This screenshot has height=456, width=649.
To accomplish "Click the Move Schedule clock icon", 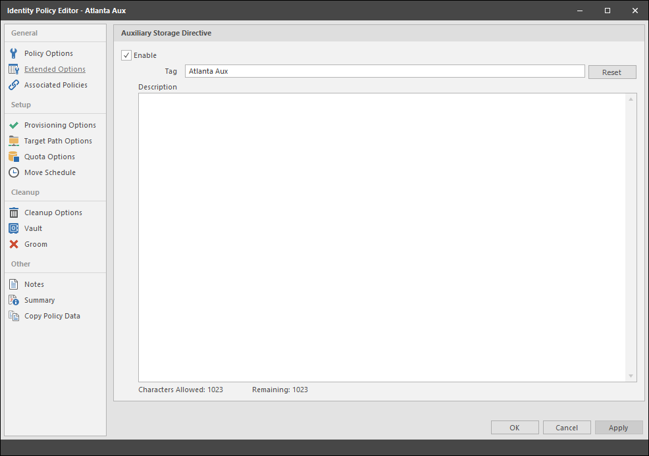I will point(14,172).
